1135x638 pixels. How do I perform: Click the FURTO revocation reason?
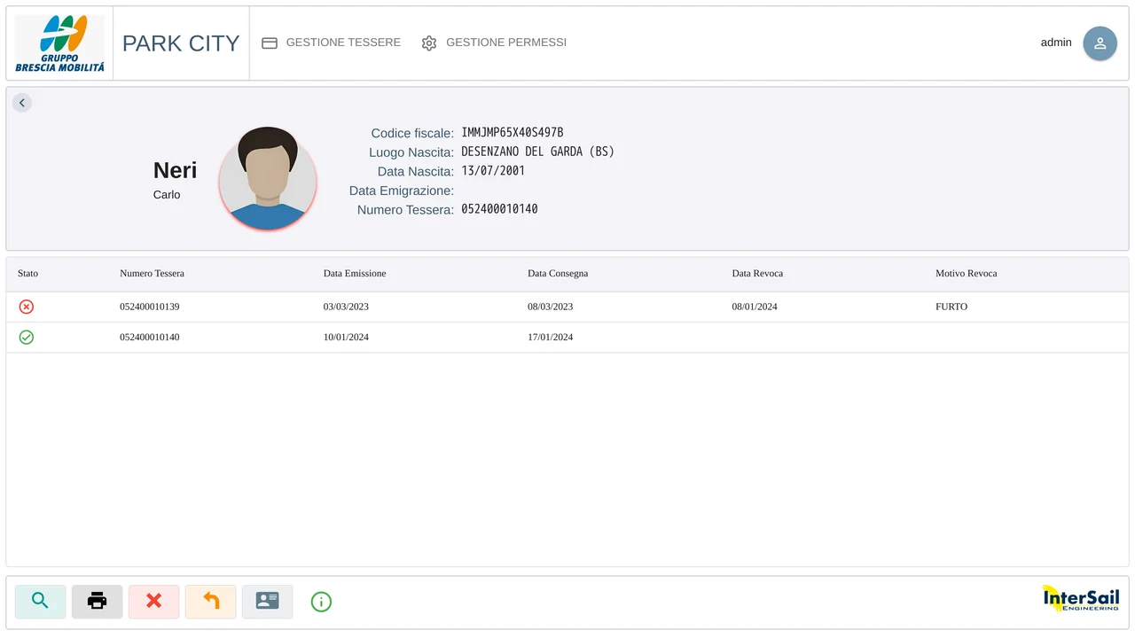[x=951, y=307]
